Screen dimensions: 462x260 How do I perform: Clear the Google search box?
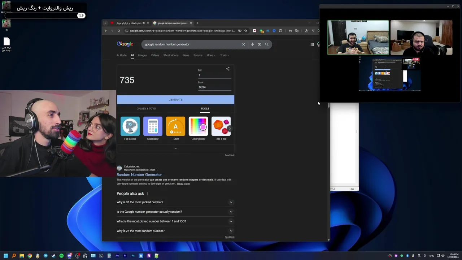pos(243,44)
